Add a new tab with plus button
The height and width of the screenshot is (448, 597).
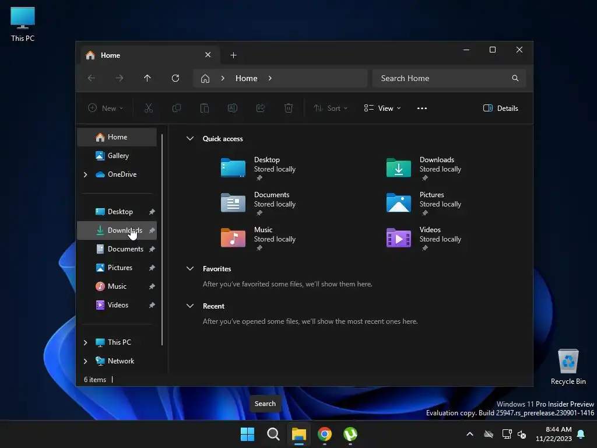(x=233, y=55)
